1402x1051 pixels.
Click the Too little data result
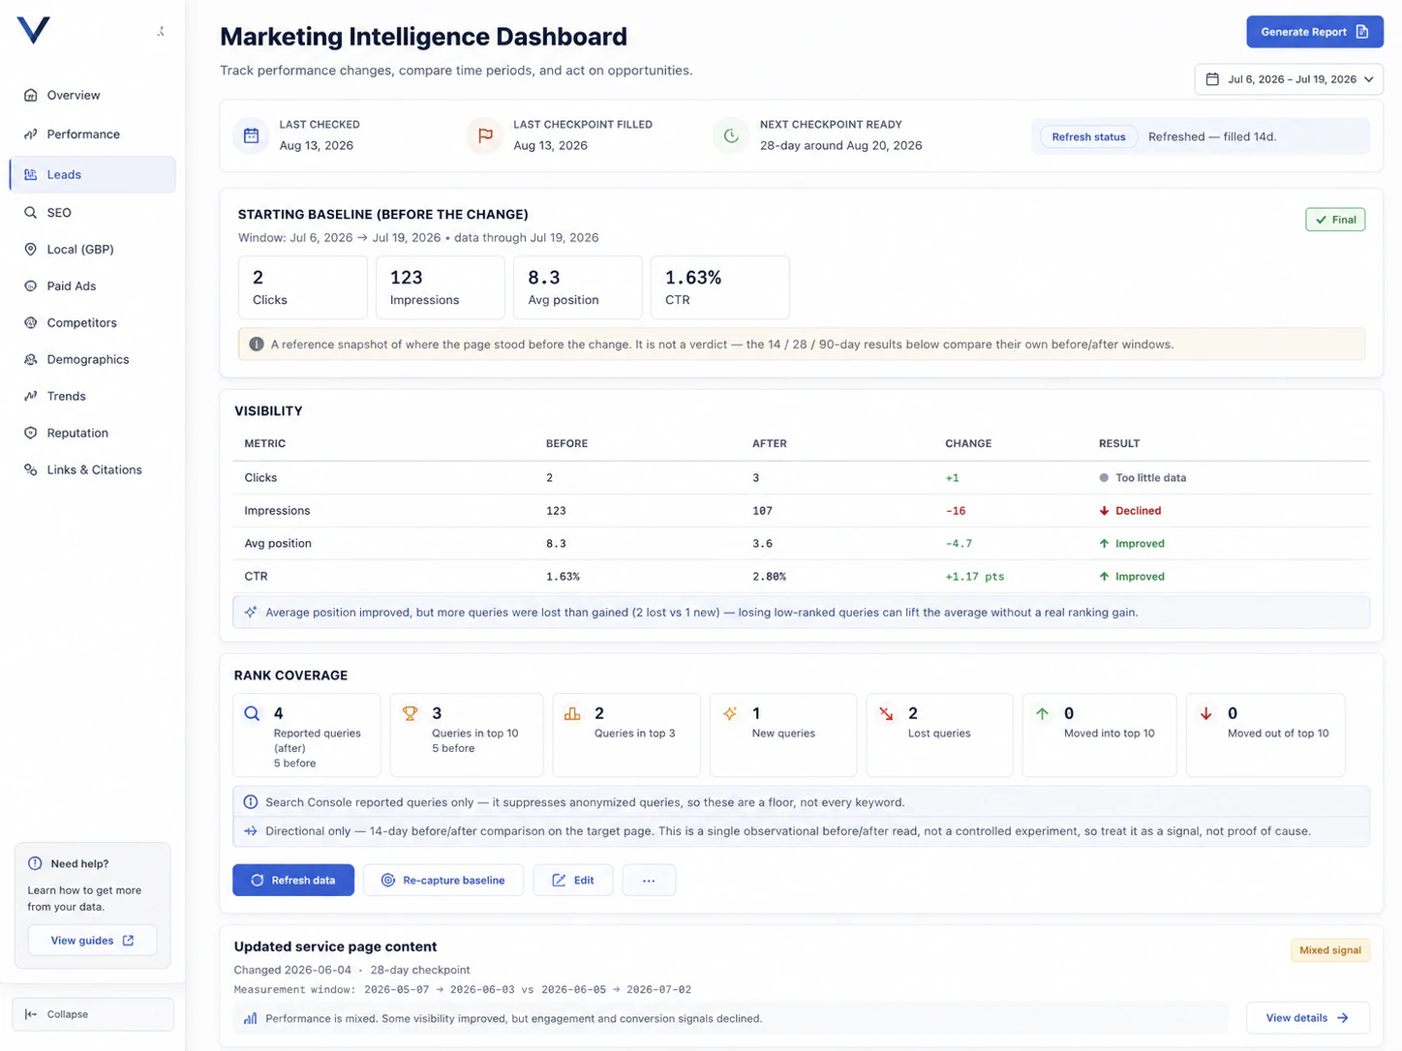(x=1143, y=478)
